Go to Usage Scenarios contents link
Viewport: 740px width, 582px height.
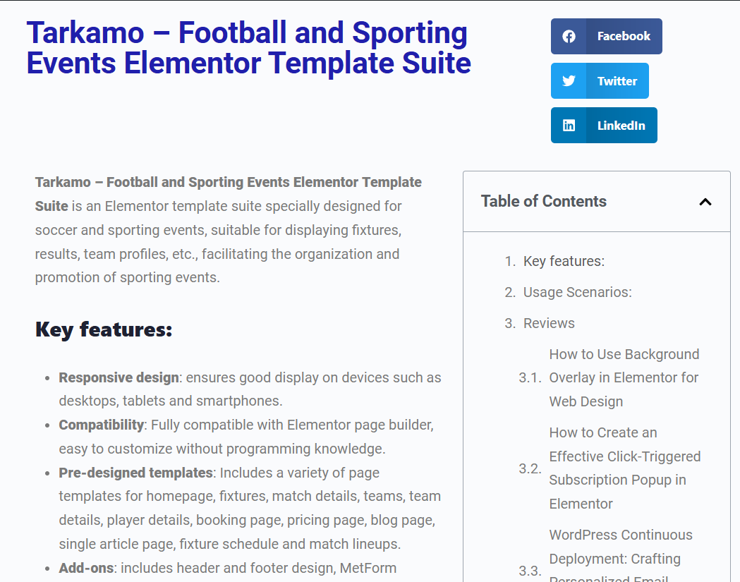tap(577, 293)
